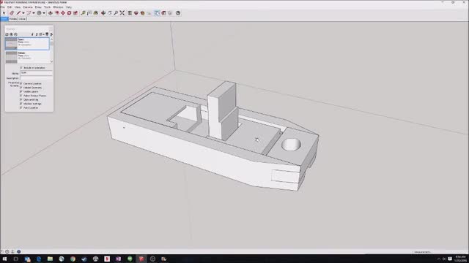Open Chrome from taskbar
Screen dimensions: 469x263
click(73, 259)
